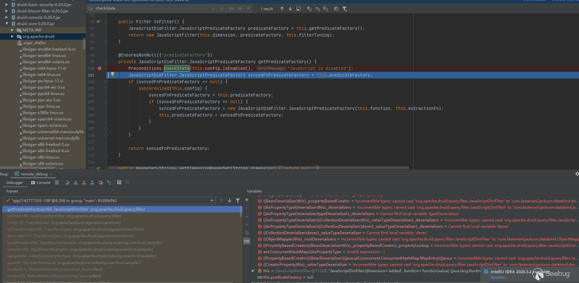
Task: Expand 'this' variable in Variables panel
Action: 253,271
